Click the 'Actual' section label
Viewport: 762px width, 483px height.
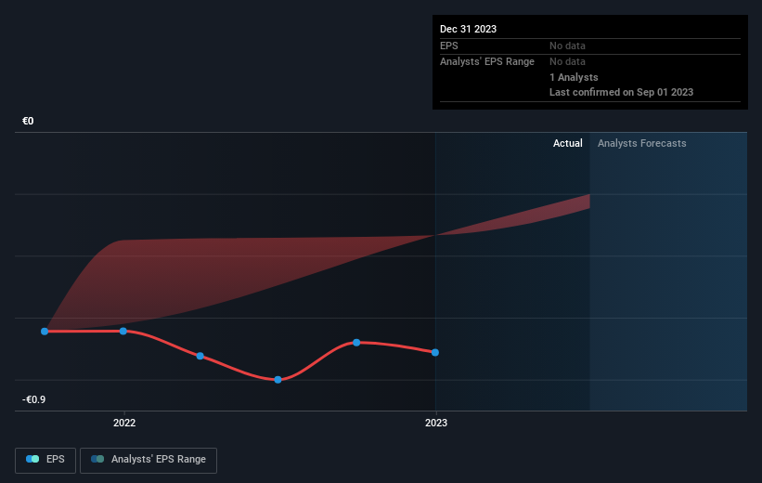tap(568, 143)
